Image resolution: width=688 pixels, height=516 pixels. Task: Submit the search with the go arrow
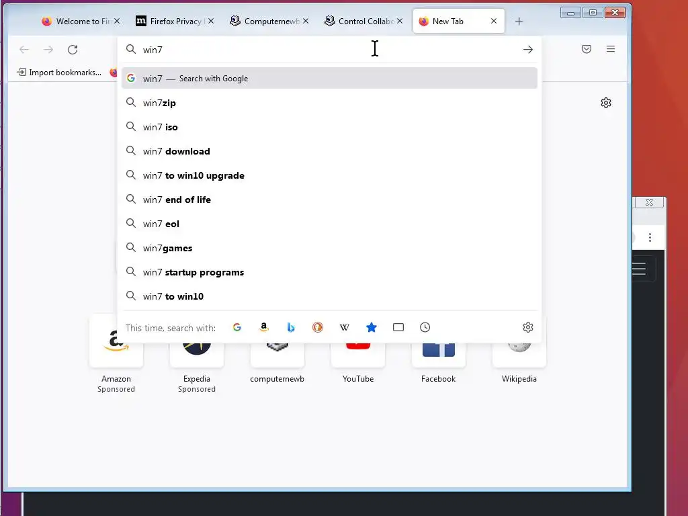[528, 50]
